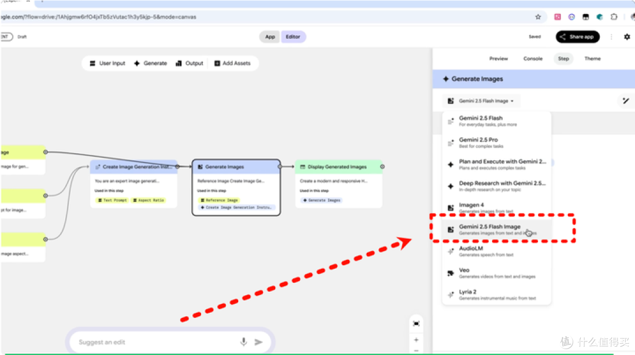
Task: Select Lyria 2 music model
Action: coord(496,295)
